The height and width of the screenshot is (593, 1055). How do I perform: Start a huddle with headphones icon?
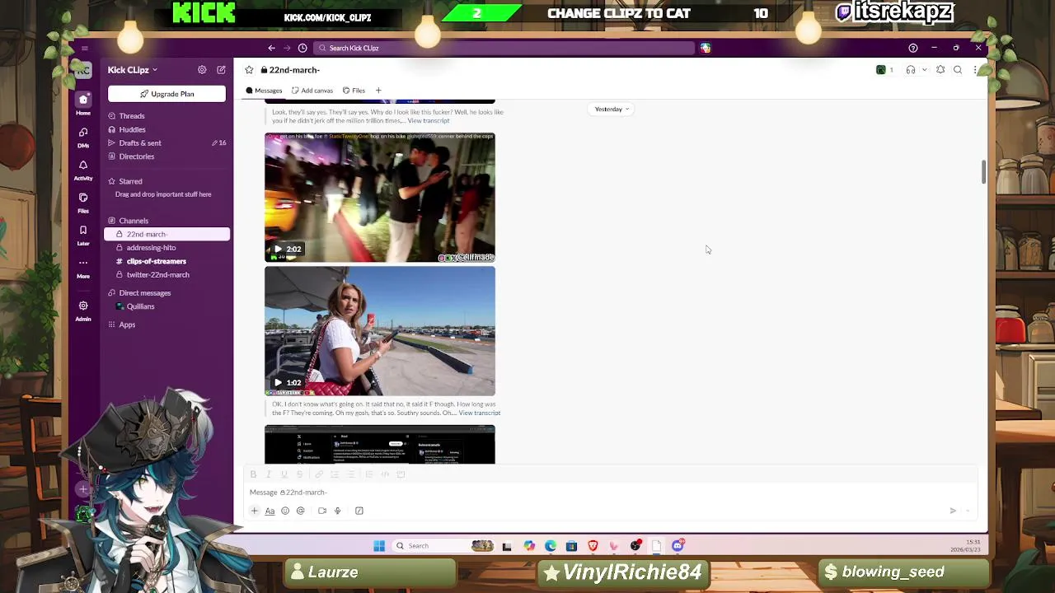pyautogui.click(x=911, y=70)
